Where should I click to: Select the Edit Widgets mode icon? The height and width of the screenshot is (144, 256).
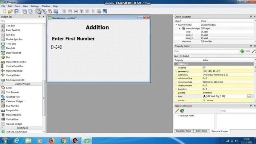click(x=38, y=11)
